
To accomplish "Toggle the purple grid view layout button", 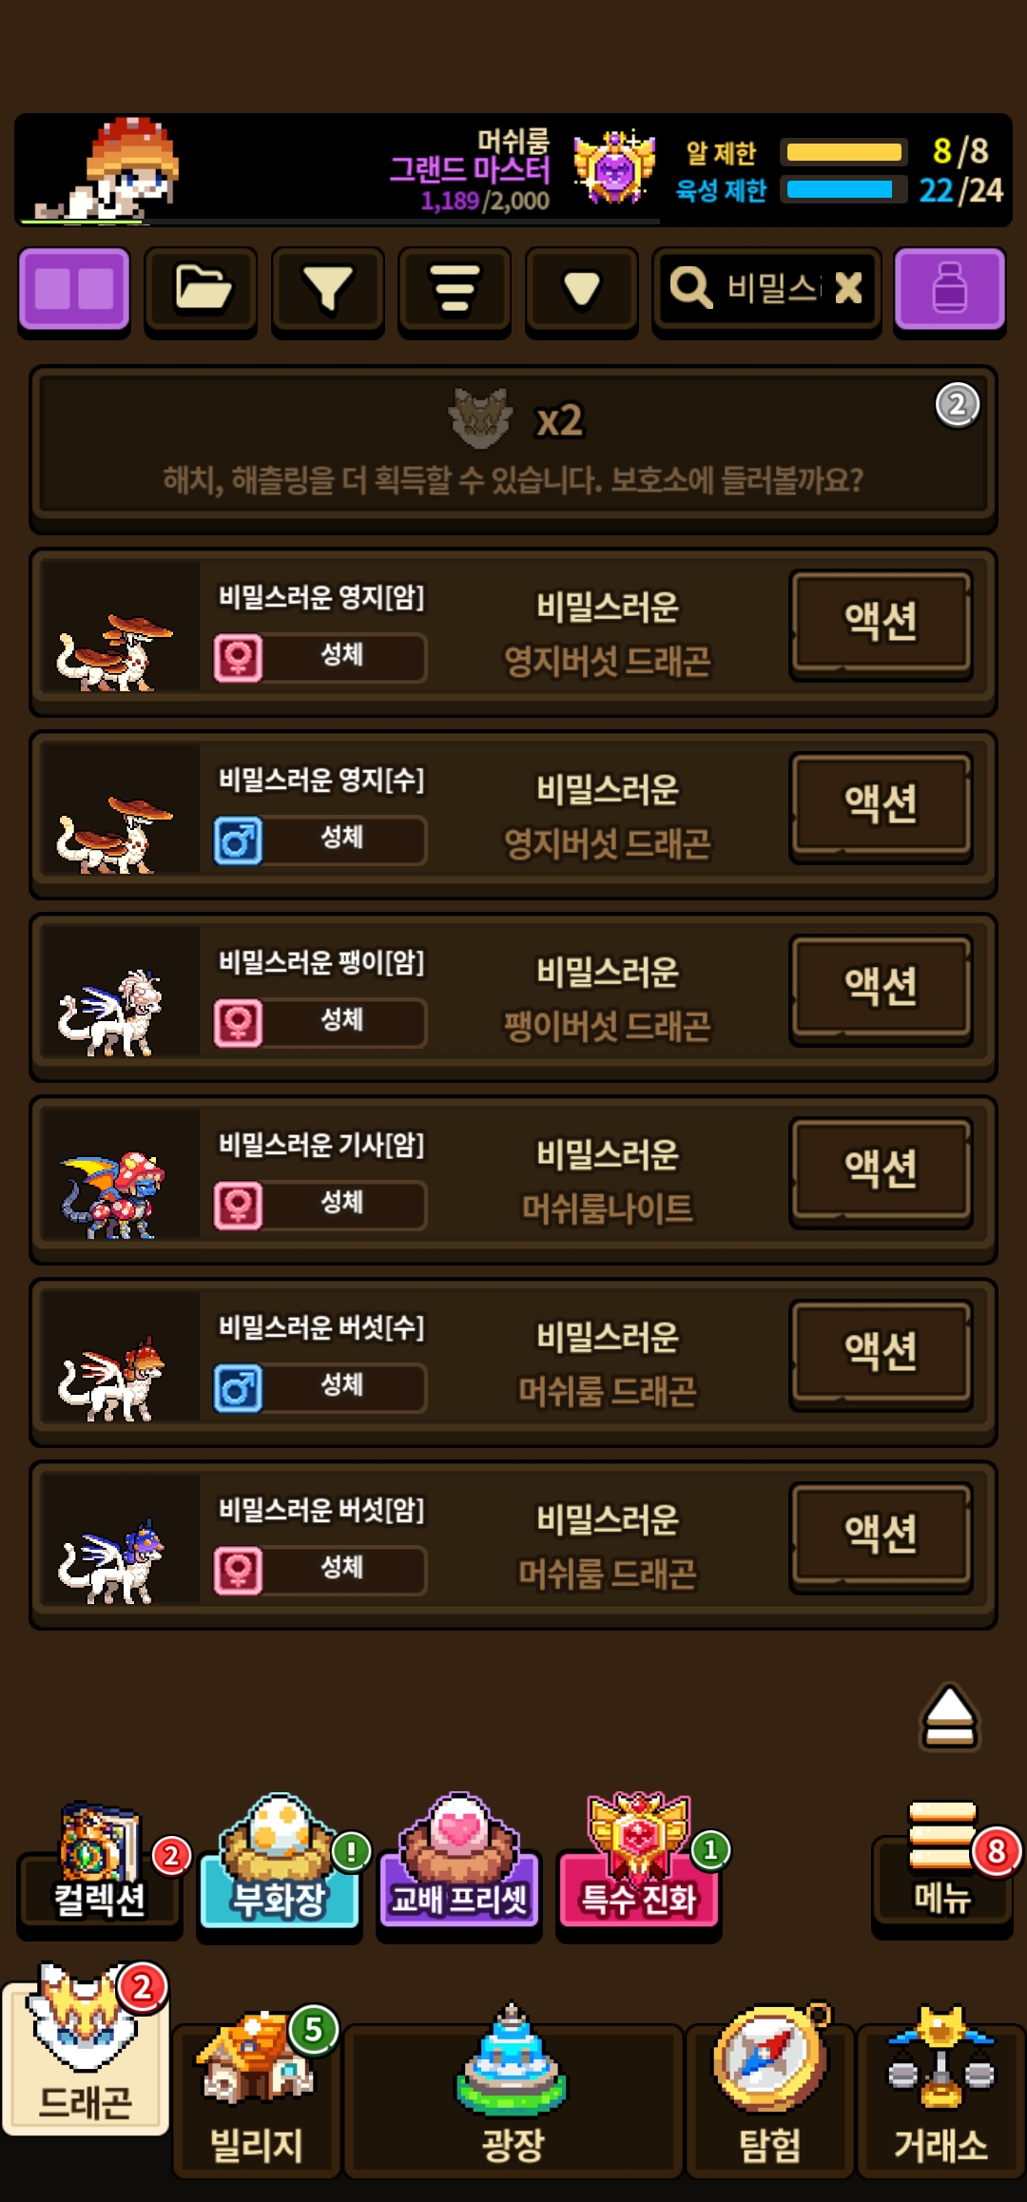I will (74, 291).
